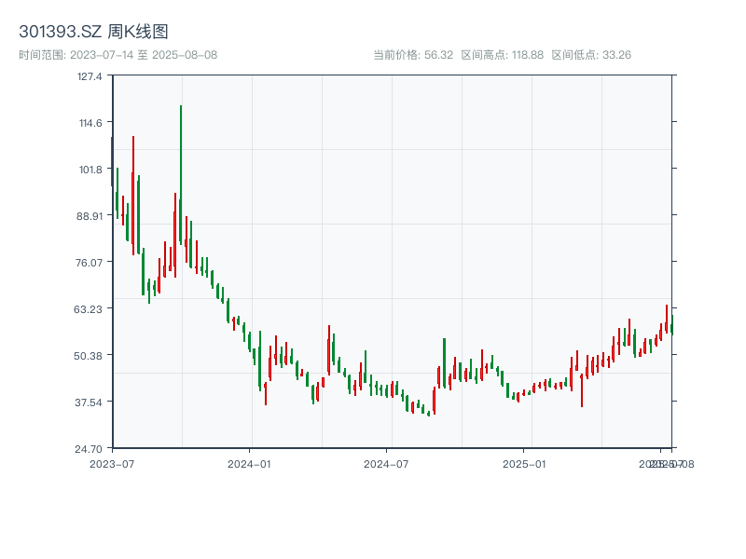Click the 127.4 price label
The image size is (746, 559).
pyautogui.click(x=88, y=76)
